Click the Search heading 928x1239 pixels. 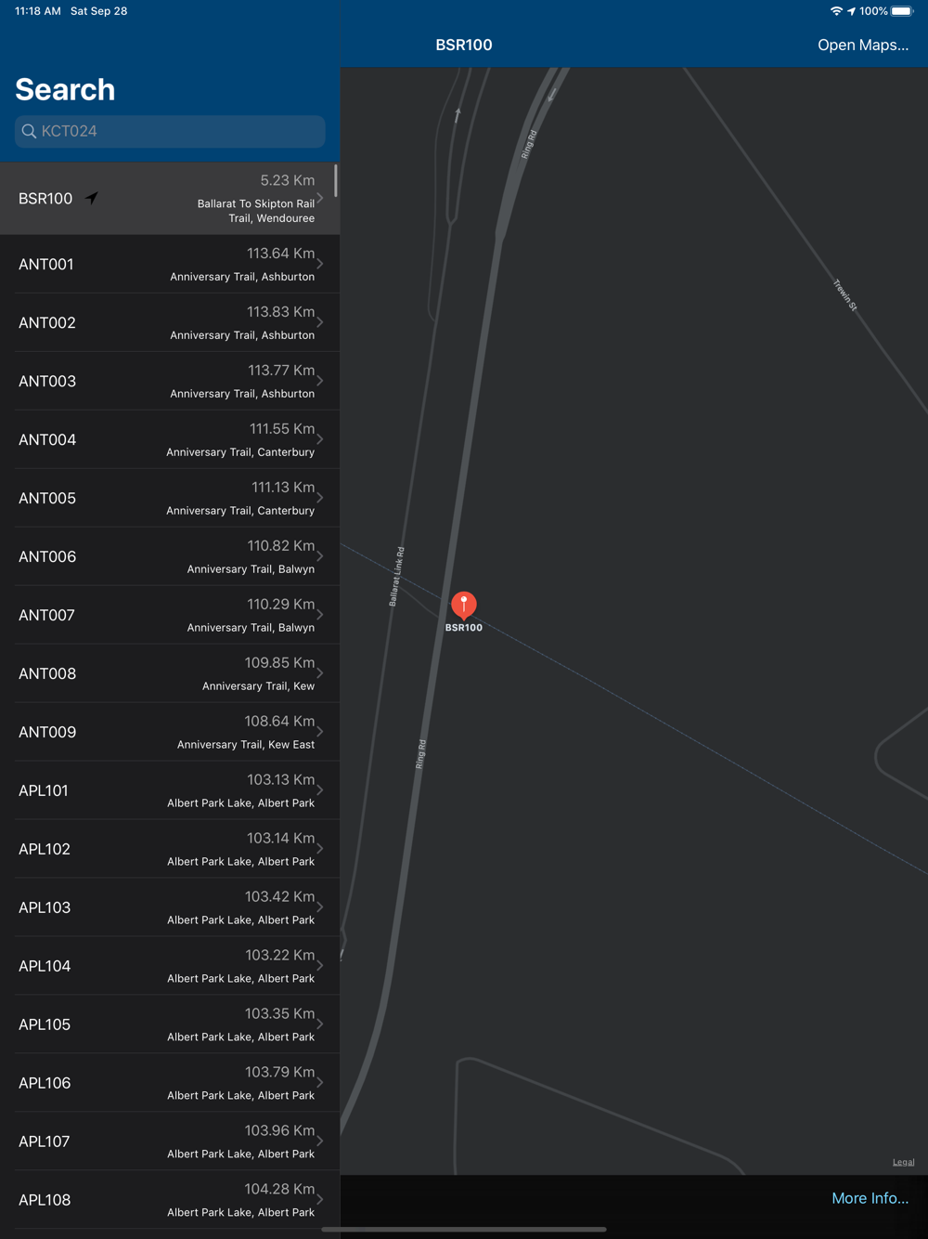coord(65,89)
